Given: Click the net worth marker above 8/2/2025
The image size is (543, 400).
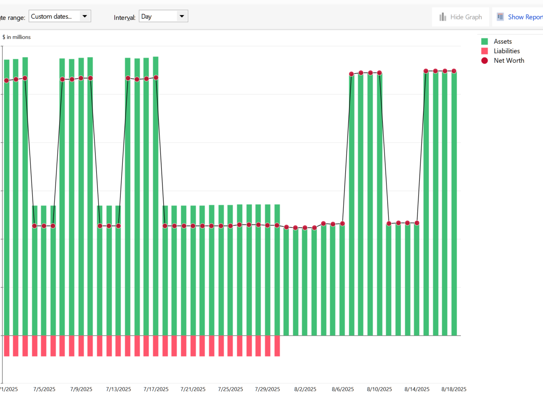Looking at the screenshot, I should pyautogui.click(x=305, y=228).
